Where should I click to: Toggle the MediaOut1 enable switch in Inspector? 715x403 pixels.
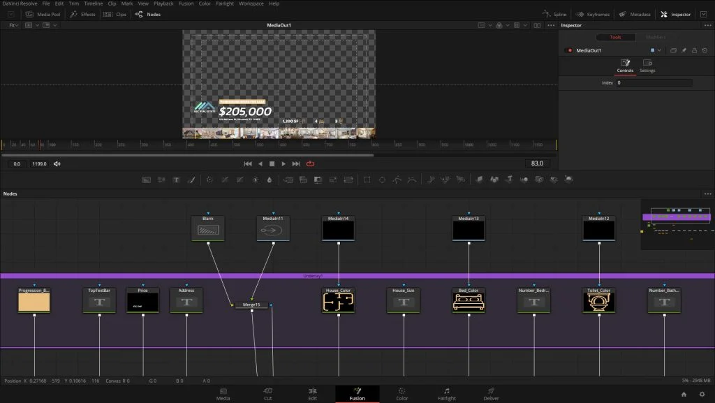569,50
